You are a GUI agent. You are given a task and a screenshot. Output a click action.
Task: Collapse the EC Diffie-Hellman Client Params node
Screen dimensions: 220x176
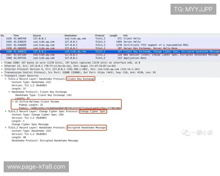click(x=13, y=101)
